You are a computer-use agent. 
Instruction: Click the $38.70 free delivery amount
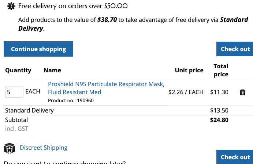[107, 20]
